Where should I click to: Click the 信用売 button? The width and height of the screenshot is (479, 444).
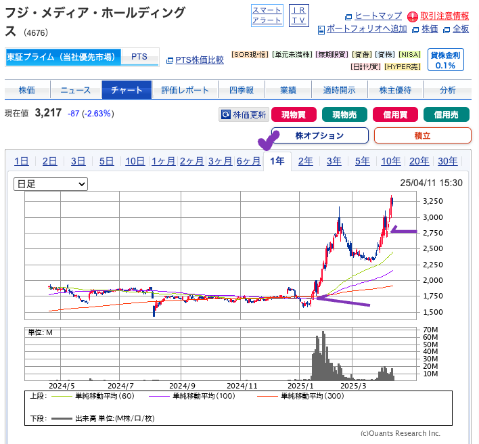click(x=447, y=114)
